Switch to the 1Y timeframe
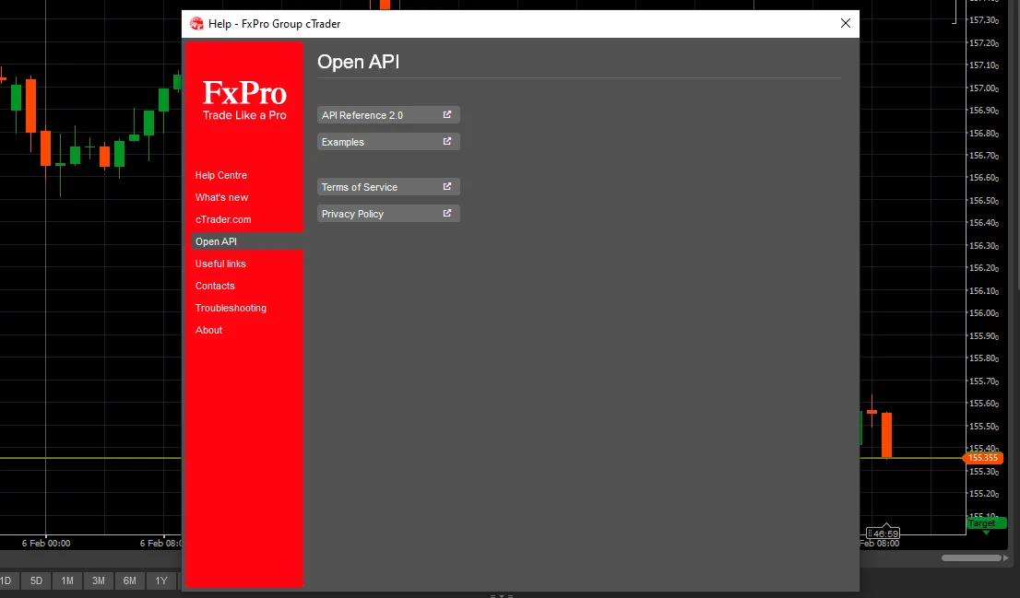Image resolution: width=1020 pixels, height=598 pixels. (160, 580)
